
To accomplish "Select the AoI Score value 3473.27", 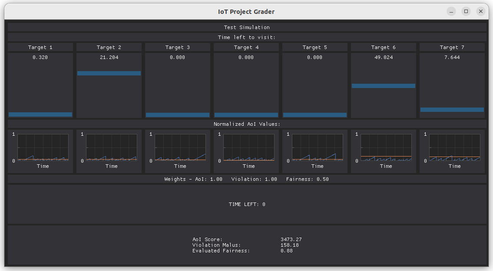I will [x=291, y=239].
